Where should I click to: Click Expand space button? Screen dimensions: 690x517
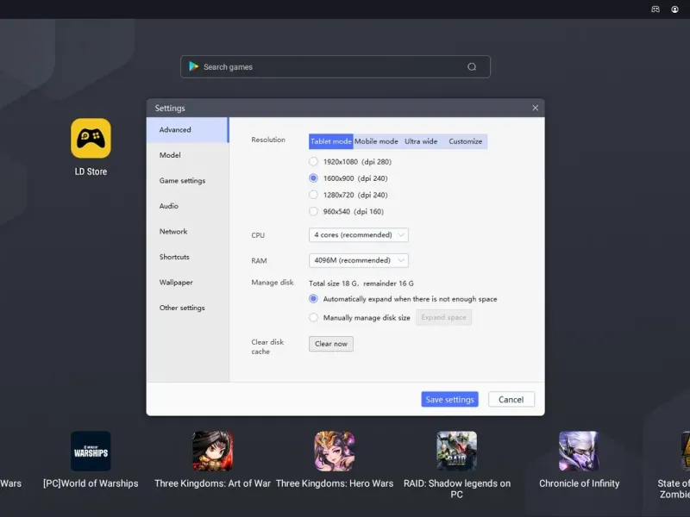coord(443,317)
